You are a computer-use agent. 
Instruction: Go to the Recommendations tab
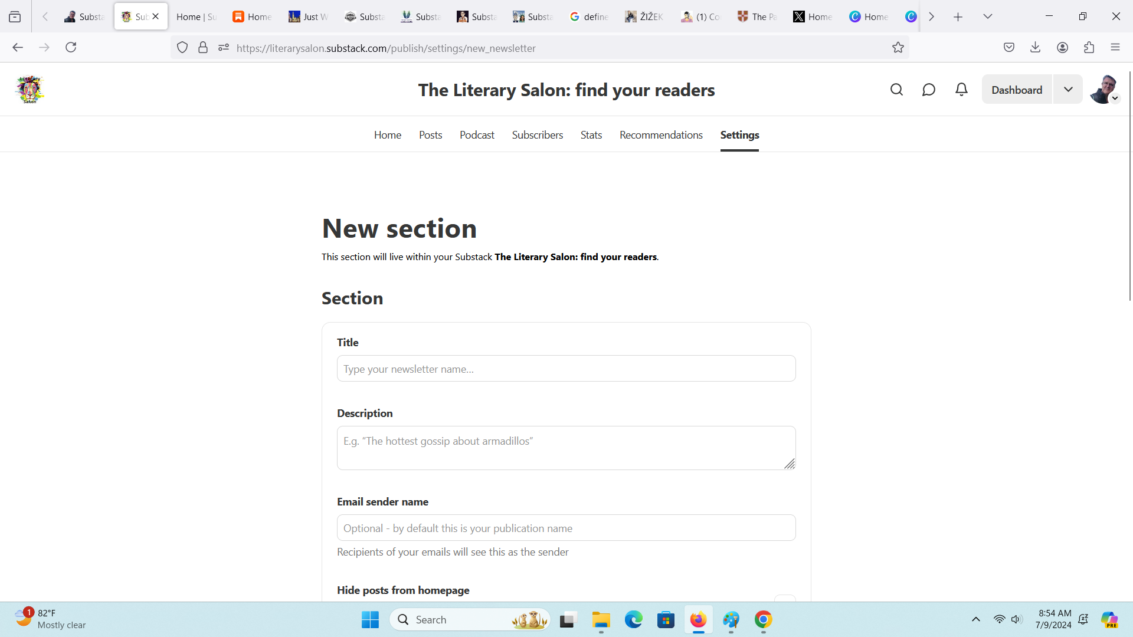[x=660, y=135]
